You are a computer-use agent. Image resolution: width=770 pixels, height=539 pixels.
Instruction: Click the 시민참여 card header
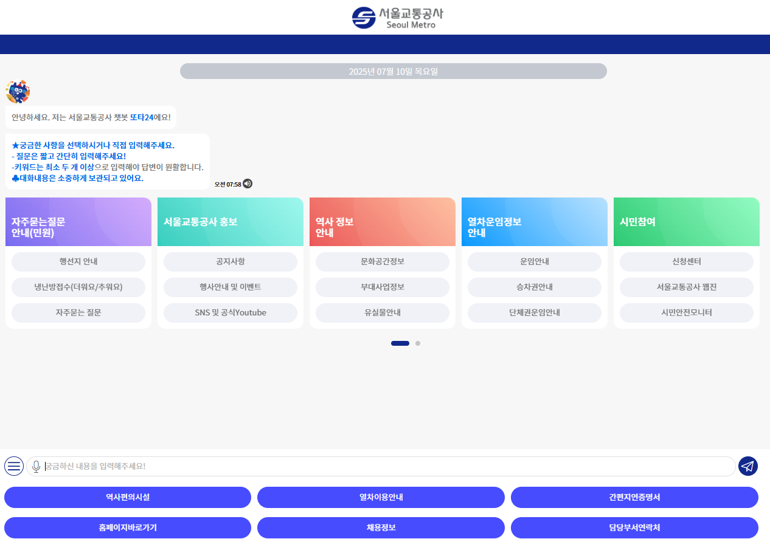(687, 222)
